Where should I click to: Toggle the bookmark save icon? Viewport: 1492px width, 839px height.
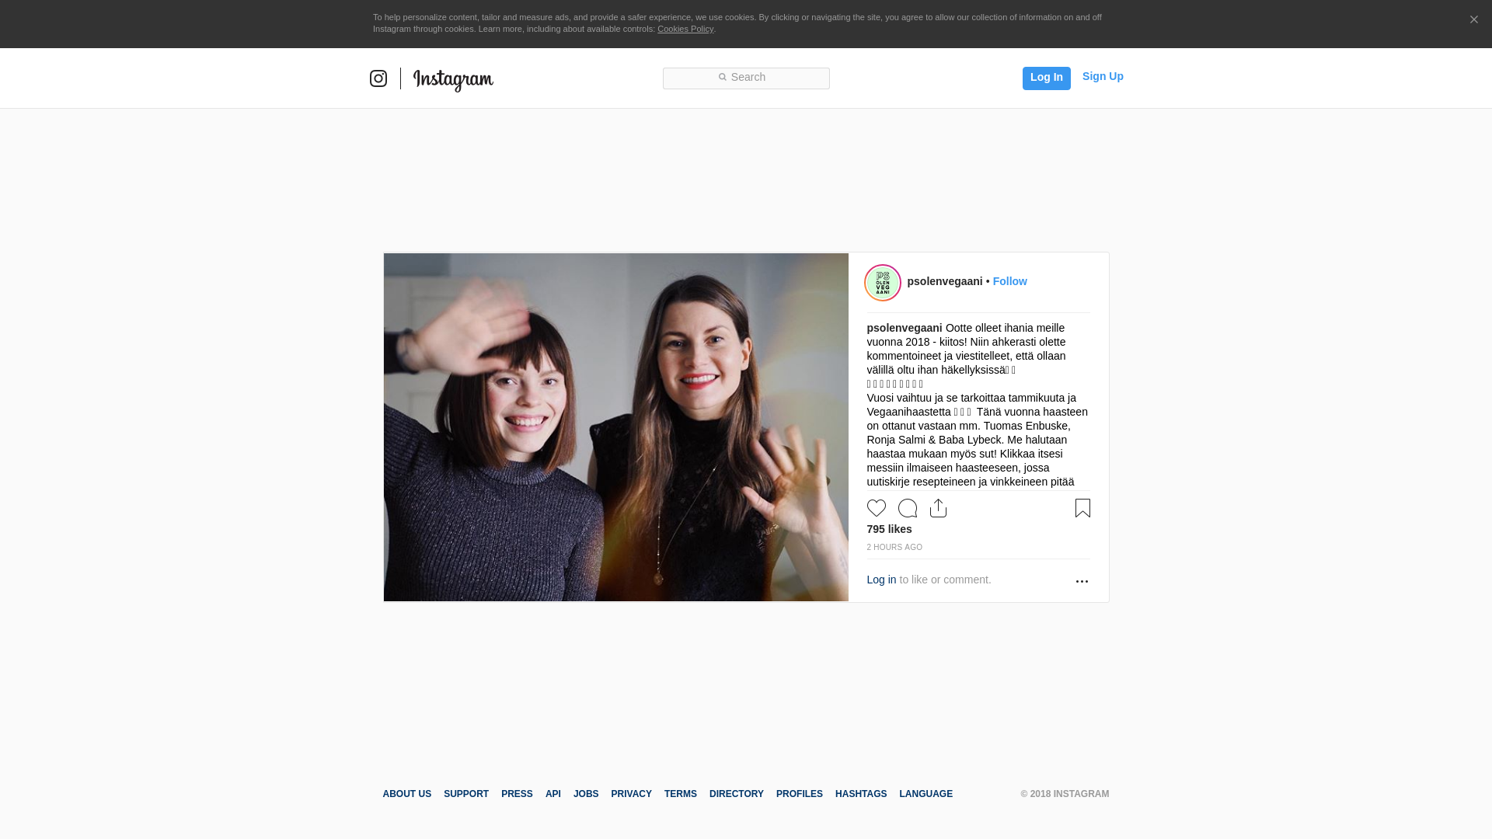(x=1082, y=508)
